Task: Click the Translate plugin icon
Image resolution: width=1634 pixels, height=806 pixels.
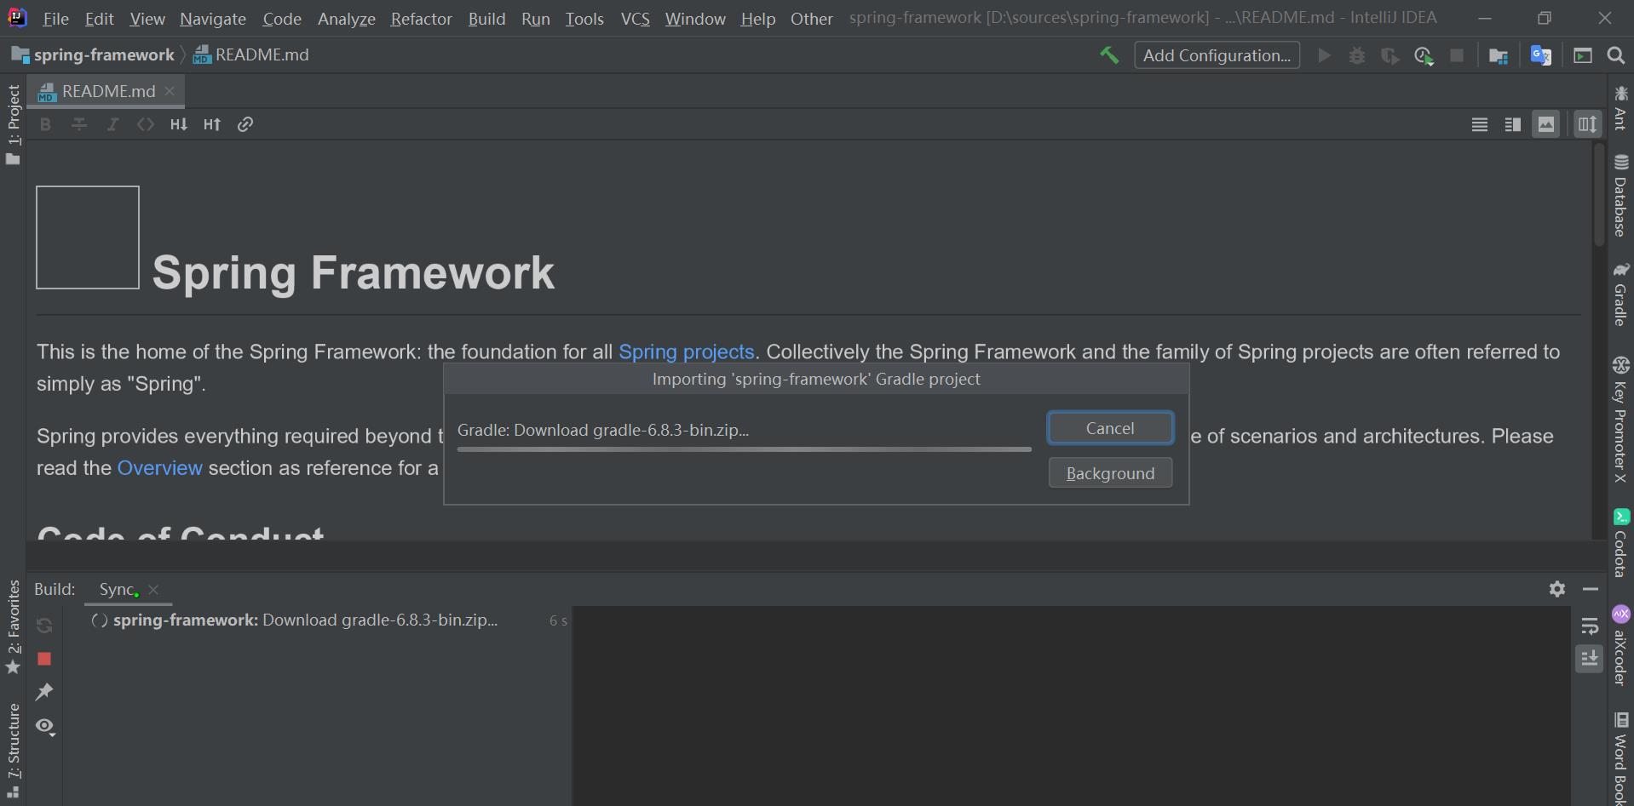Action: [1540, 55]
